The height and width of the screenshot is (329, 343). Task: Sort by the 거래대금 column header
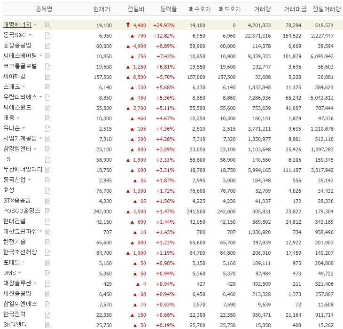pos(296,9)
